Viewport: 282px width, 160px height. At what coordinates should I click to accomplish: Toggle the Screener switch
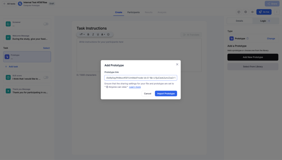(46, 24)
